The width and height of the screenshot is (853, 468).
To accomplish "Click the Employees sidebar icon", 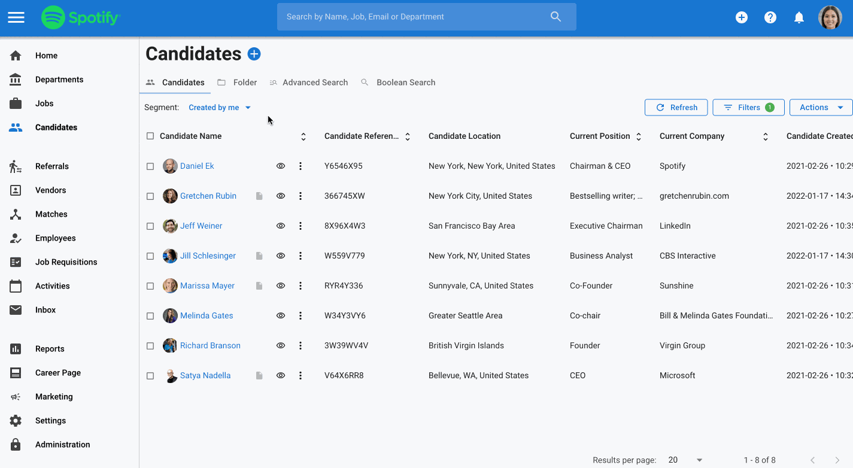I will (16, 238).
